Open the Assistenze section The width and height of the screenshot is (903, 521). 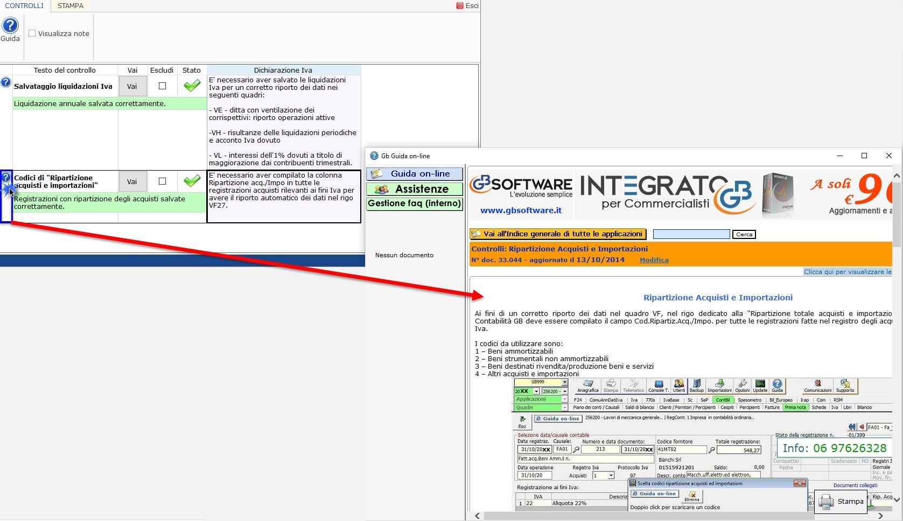coord(415,189)
